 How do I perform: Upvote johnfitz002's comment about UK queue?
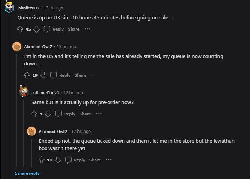tap(20, 29)
